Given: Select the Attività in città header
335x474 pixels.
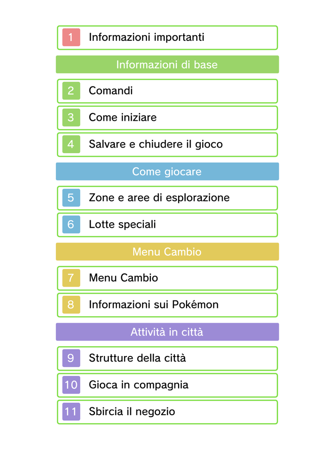Looking at the screenshot, I should click(167, 332).
